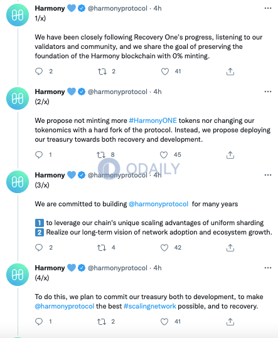Screen dimensions: 278x338
Task: Like the 4/x tweet about treasury commitment
Action: click(x=164, y=322)
